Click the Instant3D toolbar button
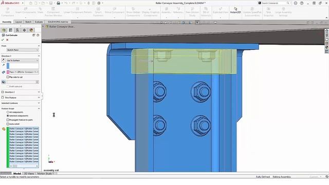Viewport: 329px width, 185px height. (235, 10)
